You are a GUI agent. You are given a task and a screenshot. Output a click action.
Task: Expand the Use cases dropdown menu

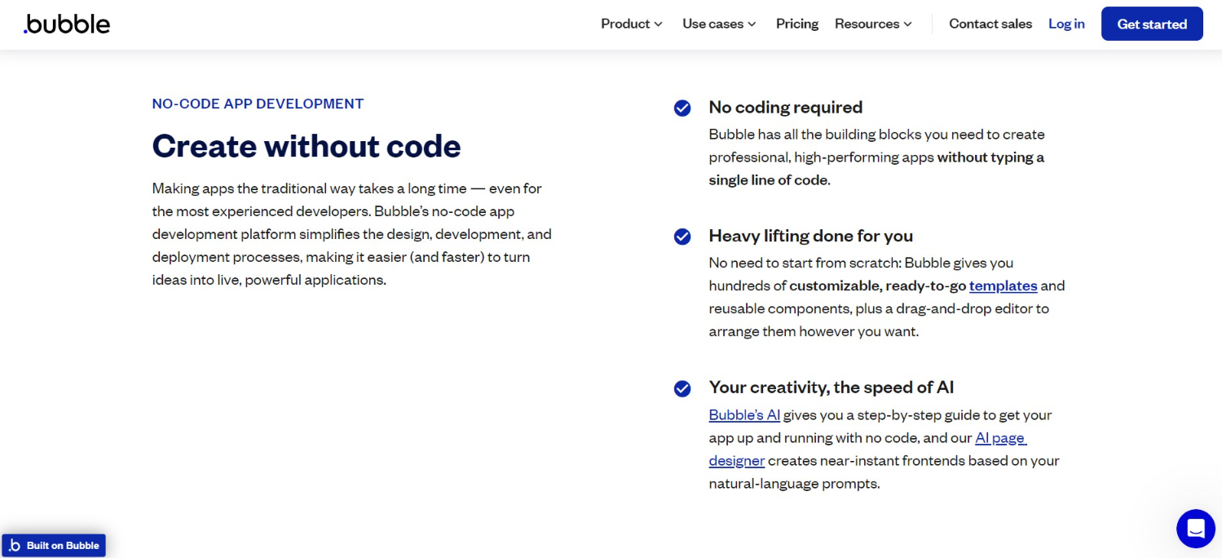coord(719,24)
